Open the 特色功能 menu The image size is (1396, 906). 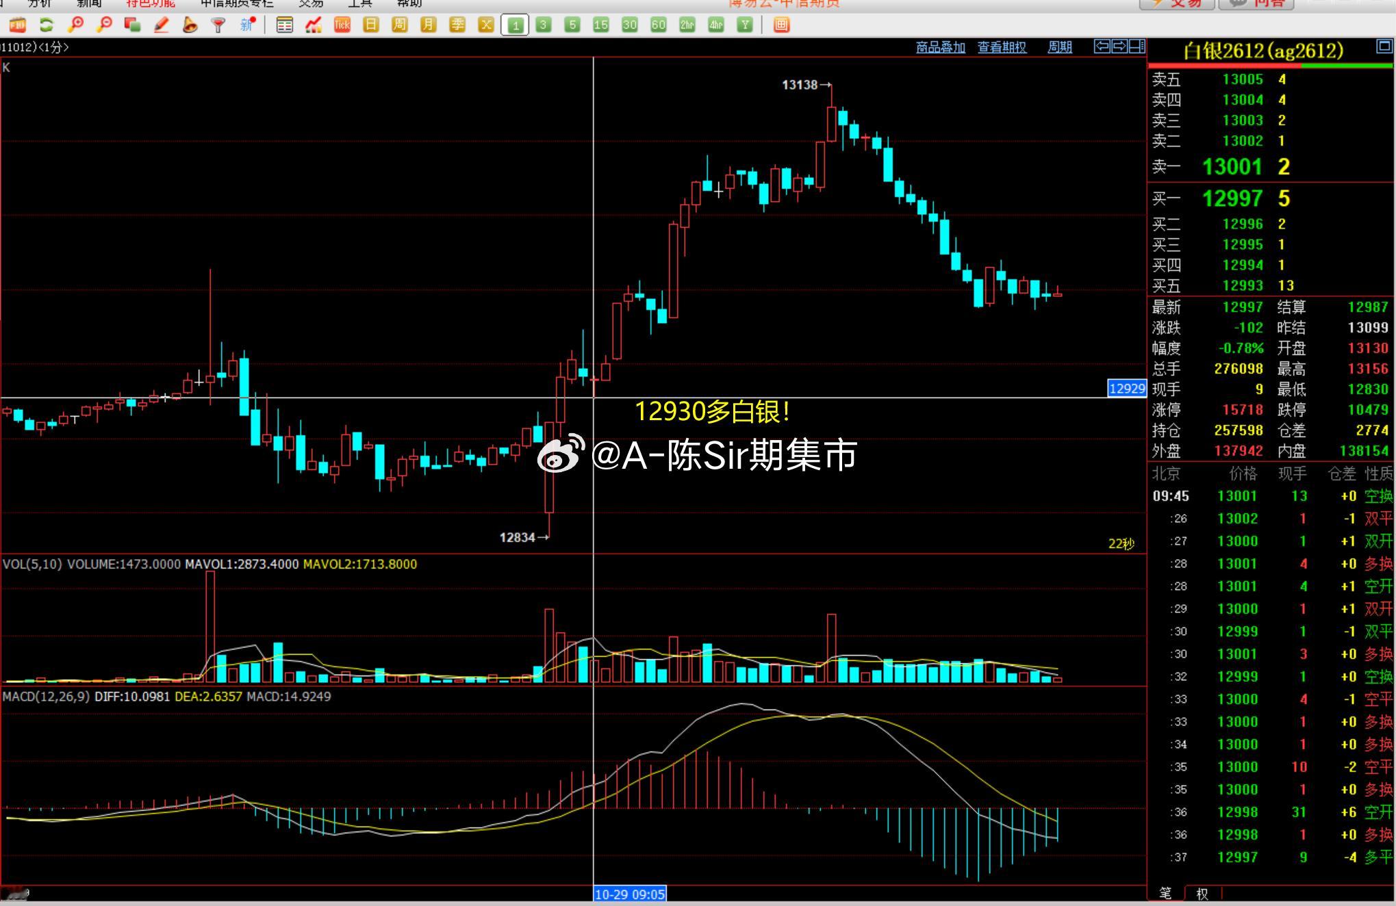coord(151,3)
